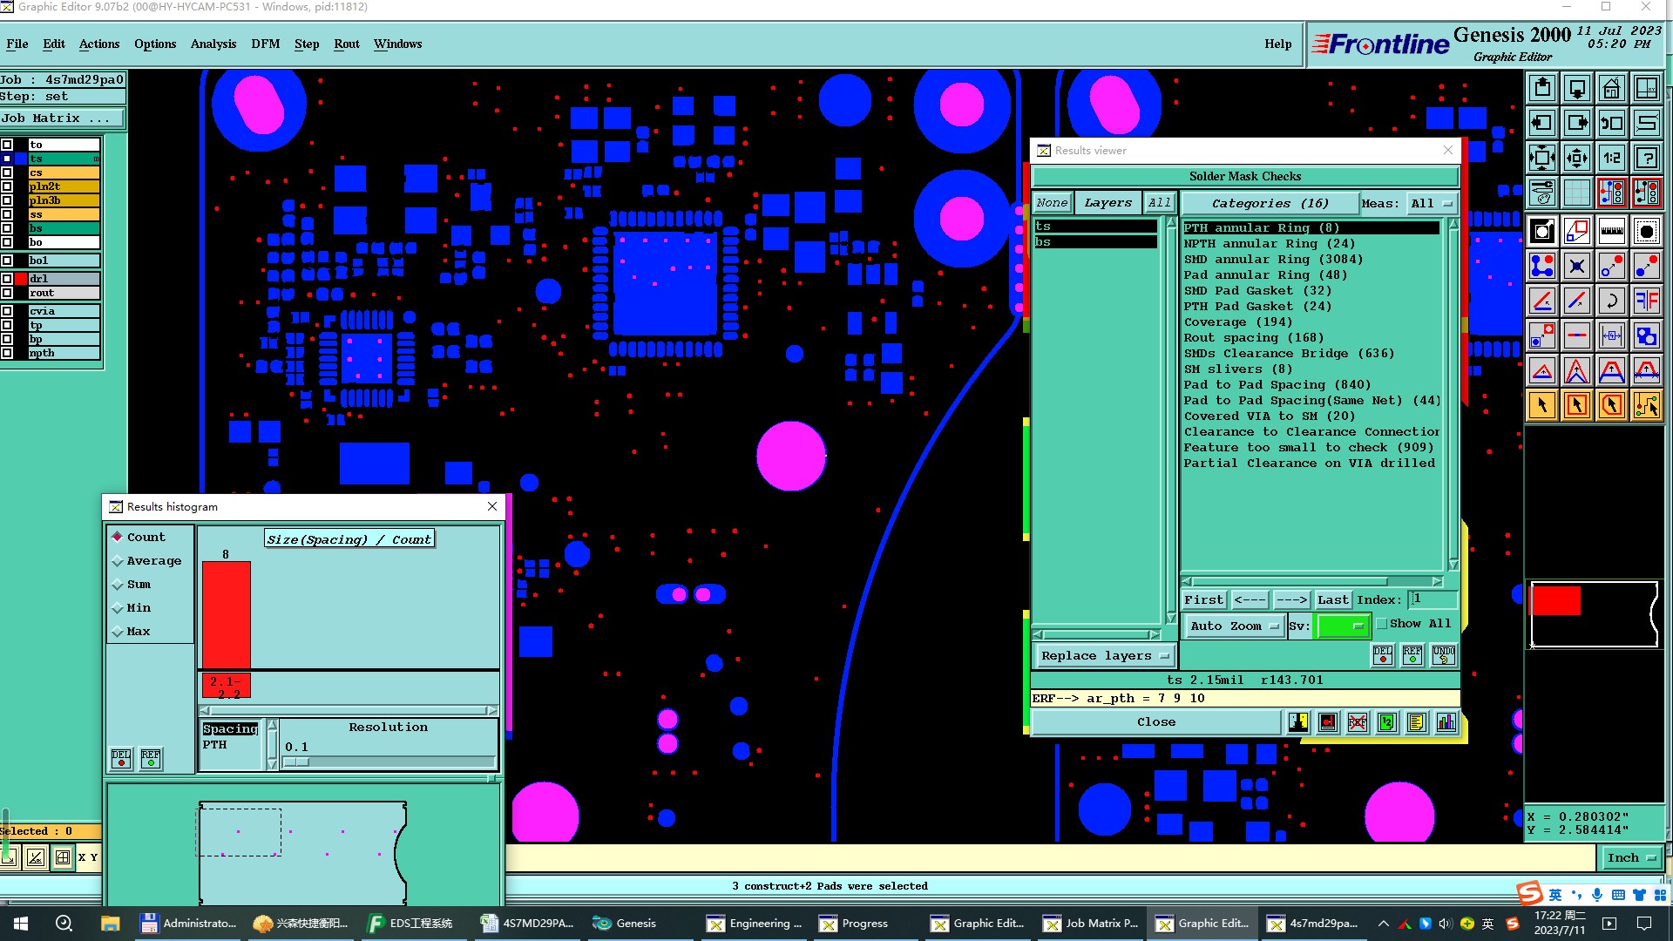Open the Analysis menu

point(213,44)
